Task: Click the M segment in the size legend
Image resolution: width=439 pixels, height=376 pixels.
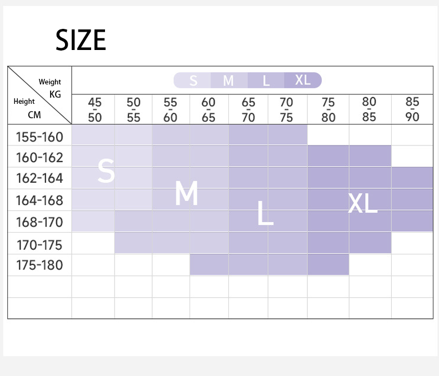Action: click(229, 81)
